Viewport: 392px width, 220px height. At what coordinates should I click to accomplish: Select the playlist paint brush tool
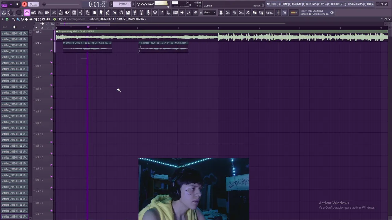coord(18,19)
